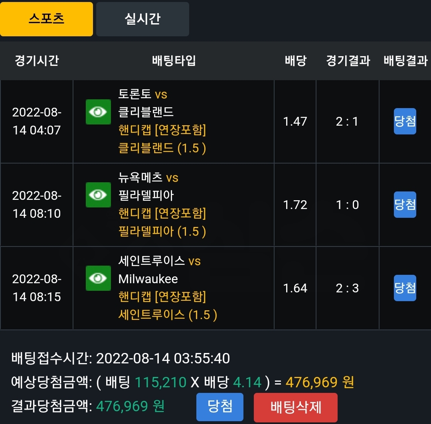Click the 경기결과 column header
This screenshot has height=424, width=431.
348,61
